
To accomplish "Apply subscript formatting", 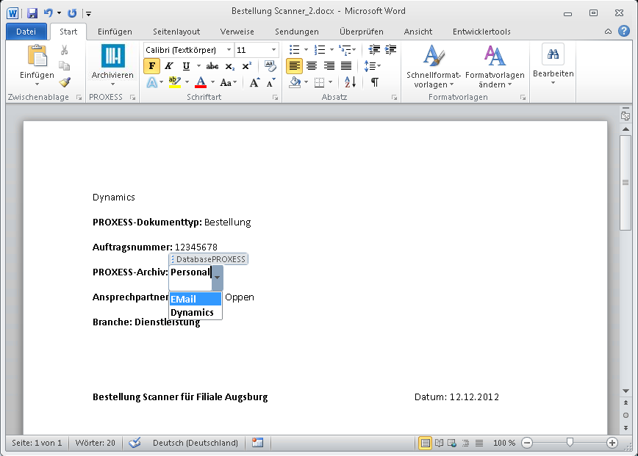I will (x=230, y=66).
